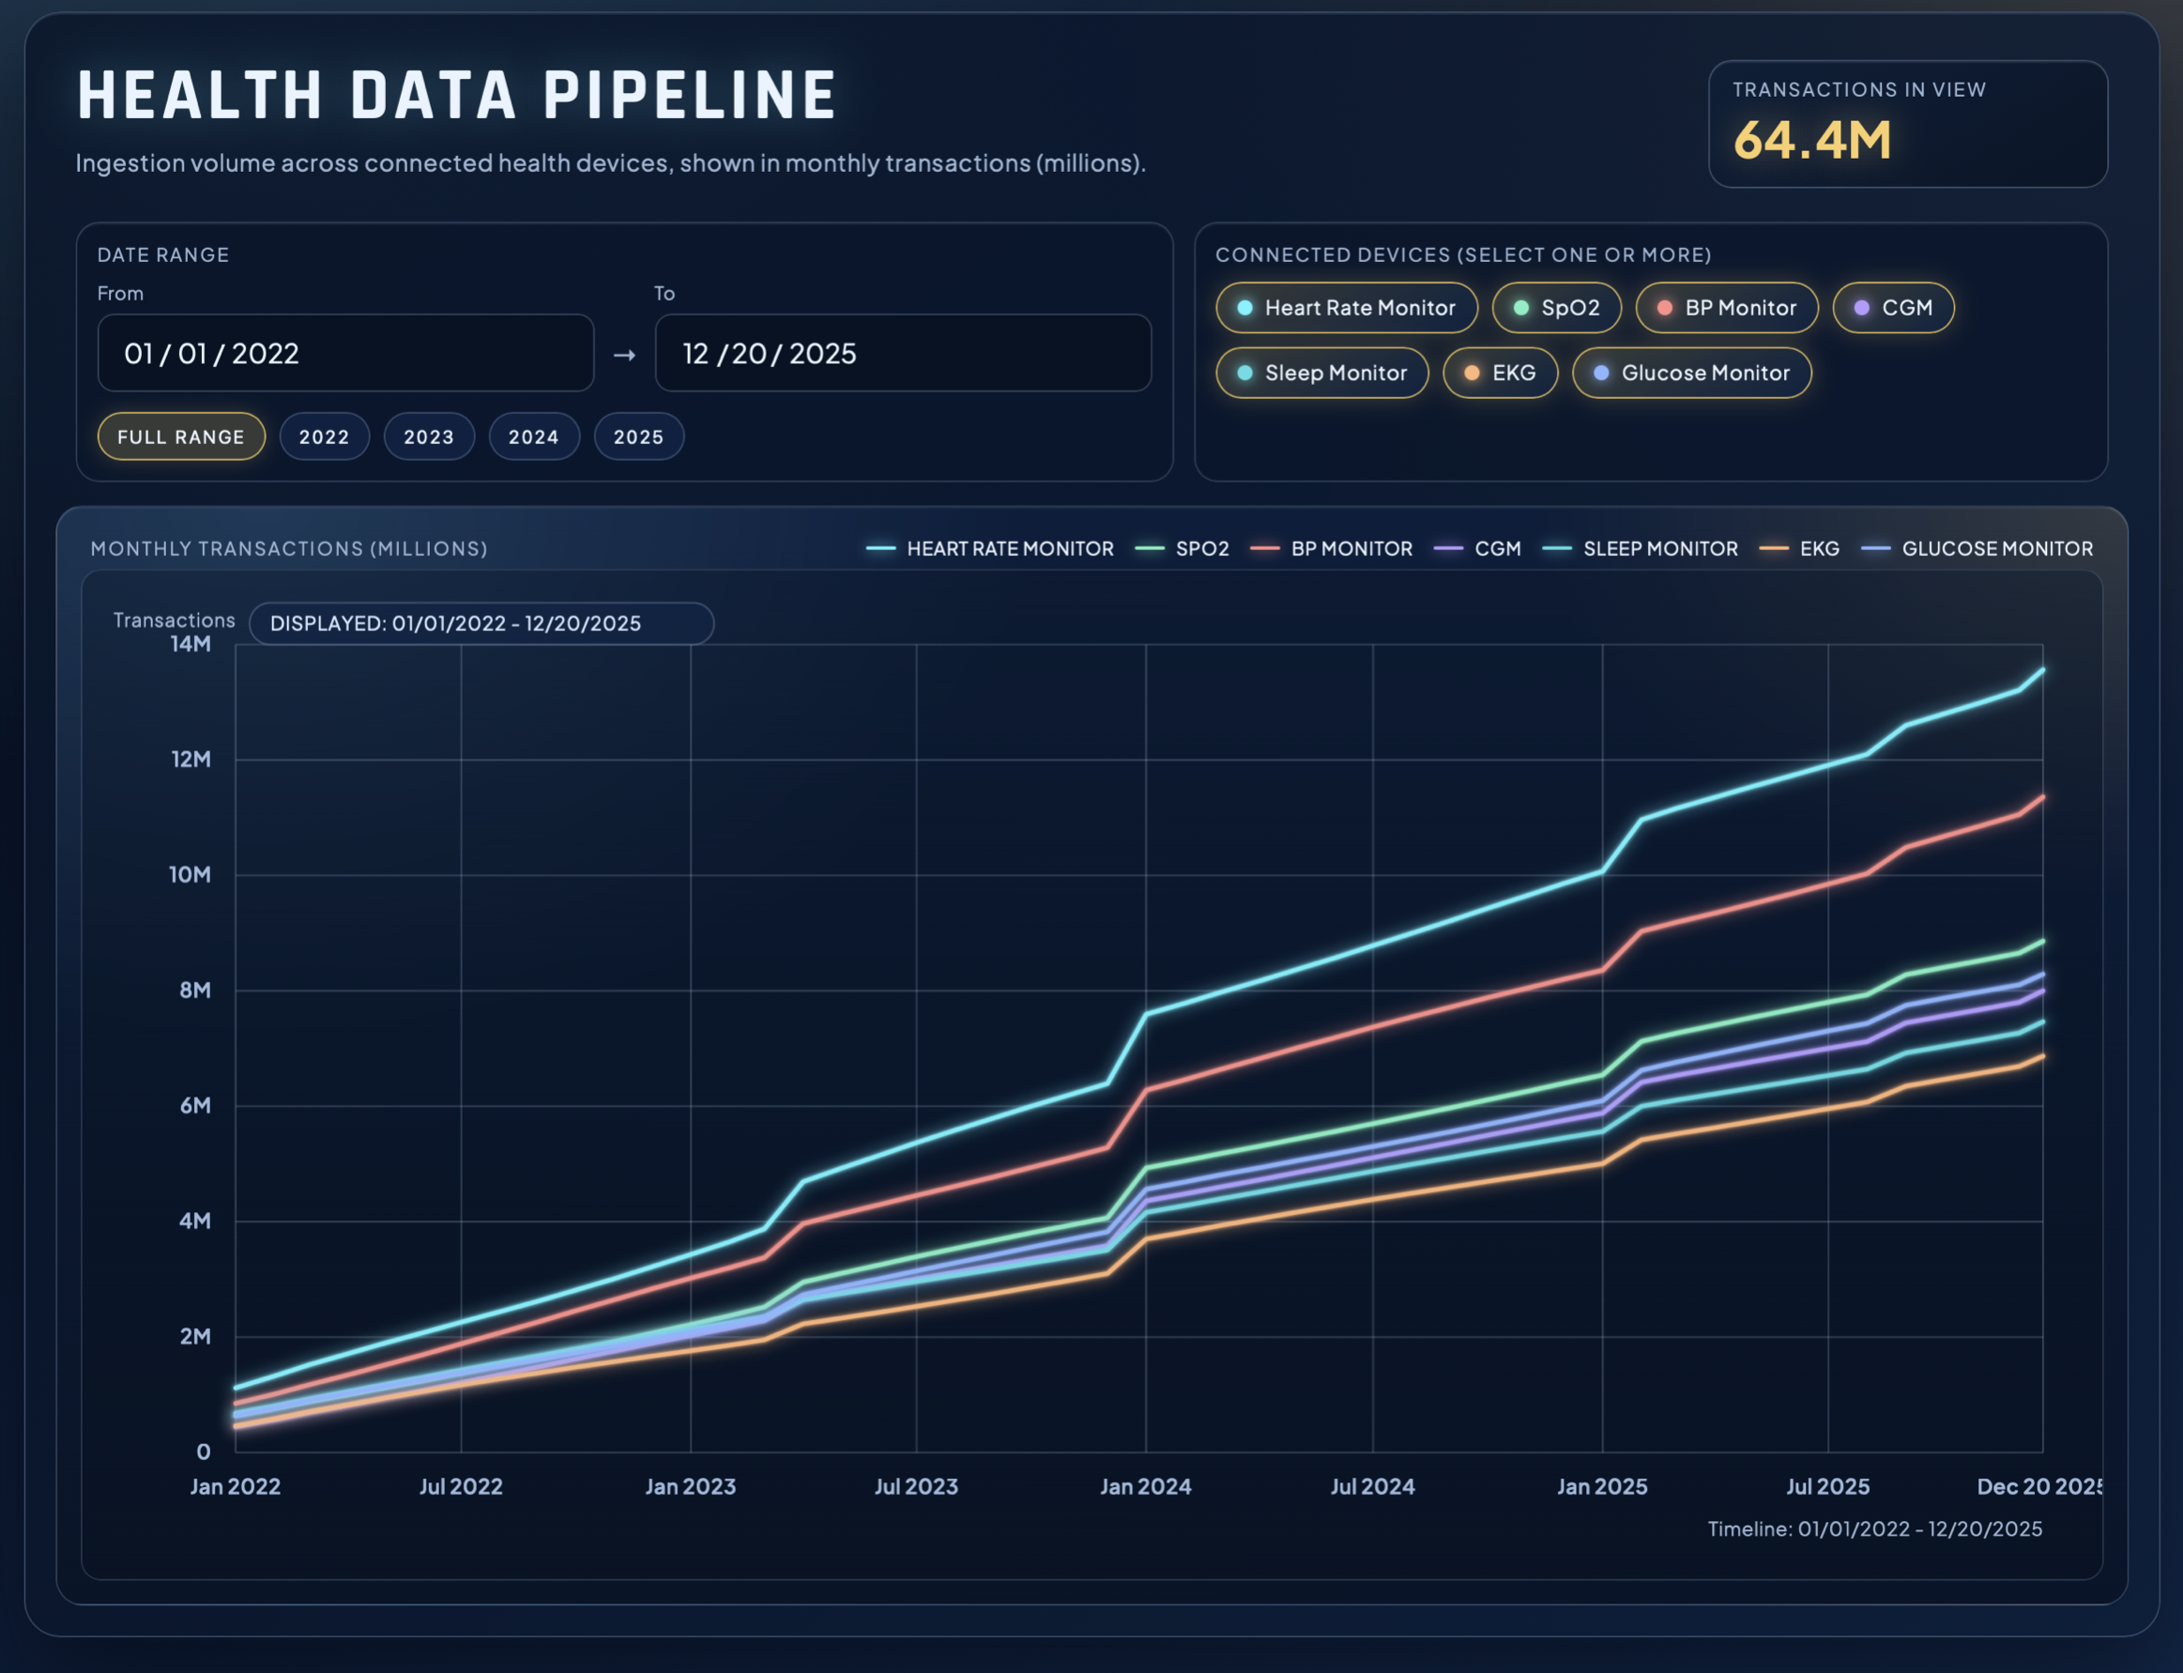
Task: Select the 2024 date preset
Action: click(535, 437)
